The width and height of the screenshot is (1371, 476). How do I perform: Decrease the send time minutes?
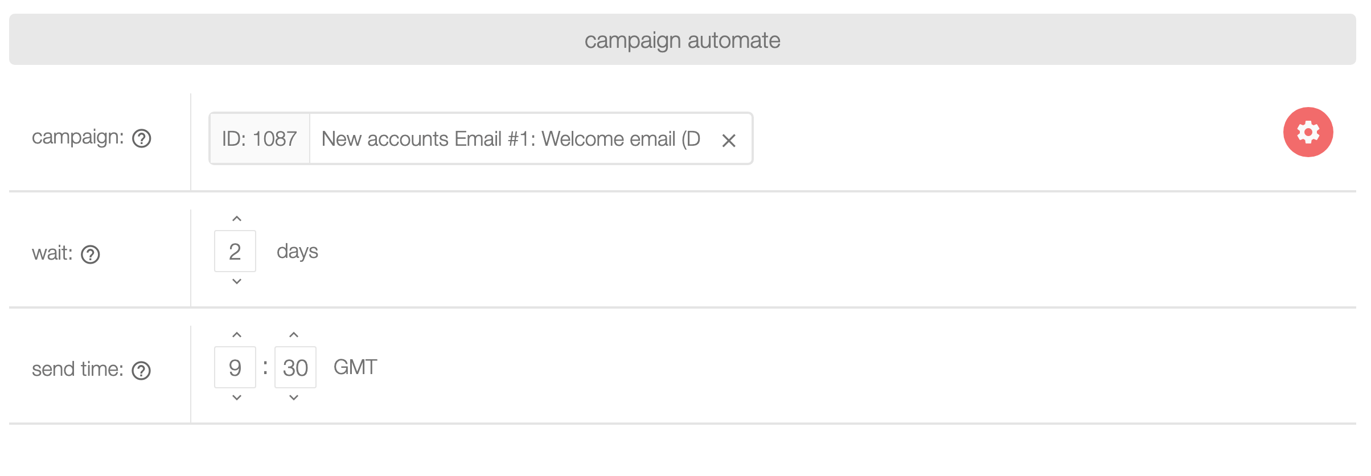[x=294, y=397]
